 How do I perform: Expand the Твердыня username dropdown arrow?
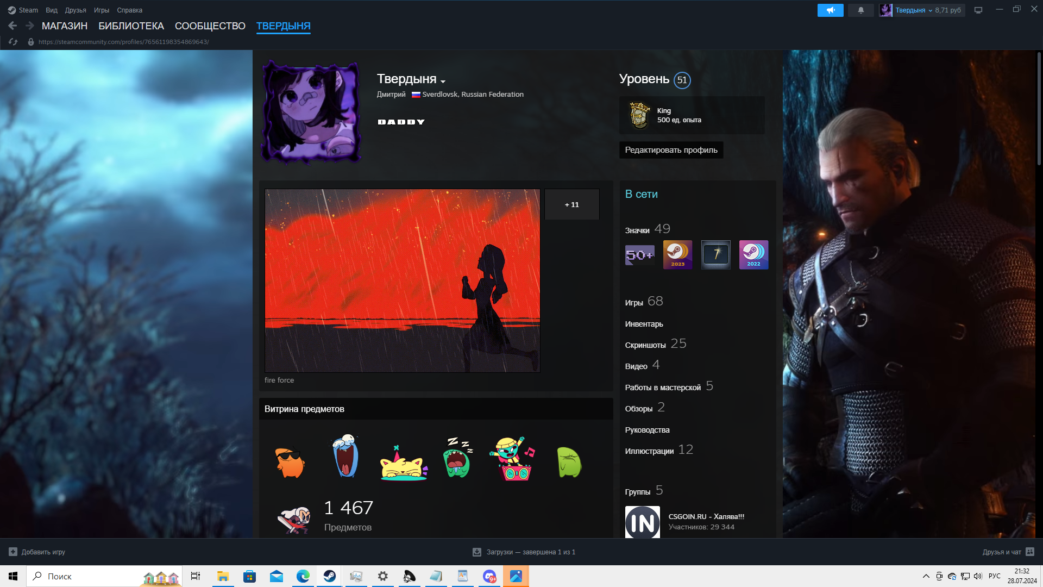coord(443,82)
